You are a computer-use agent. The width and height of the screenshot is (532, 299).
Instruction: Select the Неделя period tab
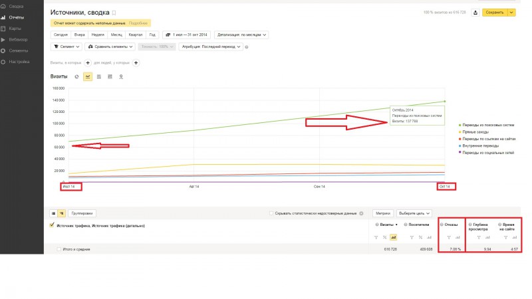[x=98, y=35]
